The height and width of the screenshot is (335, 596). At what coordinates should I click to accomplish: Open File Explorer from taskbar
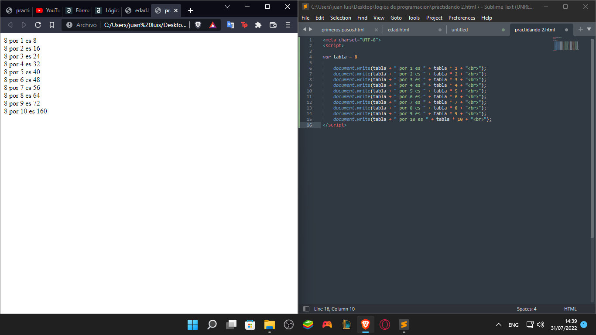269,325
